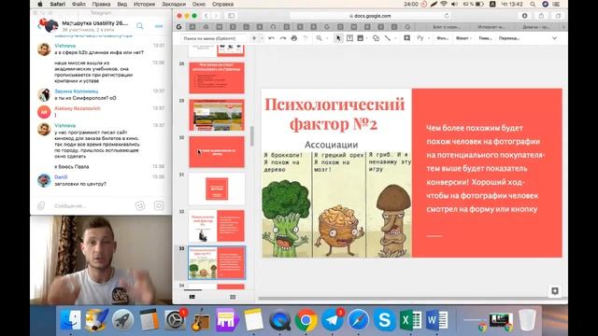Viewport: 598px width, 336px height.
Task: Collapse the toolbar with the chevron
Action: [x=554, y=38]
